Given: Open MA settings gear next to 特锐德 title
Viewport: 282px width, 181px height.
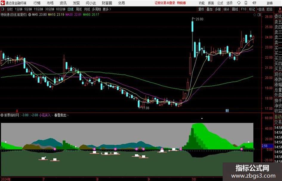Looking at the screenshot, I should 30,15.
